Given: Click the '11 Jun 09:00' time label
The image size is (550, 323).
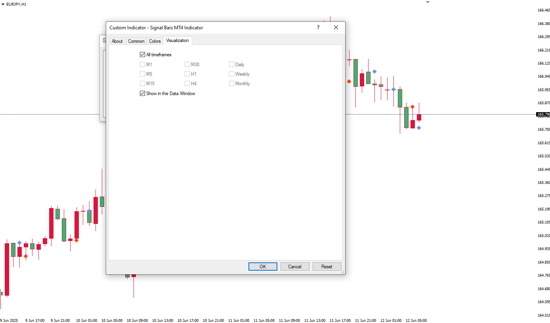Looking at the screenshot, I should (x=289, y=320).
